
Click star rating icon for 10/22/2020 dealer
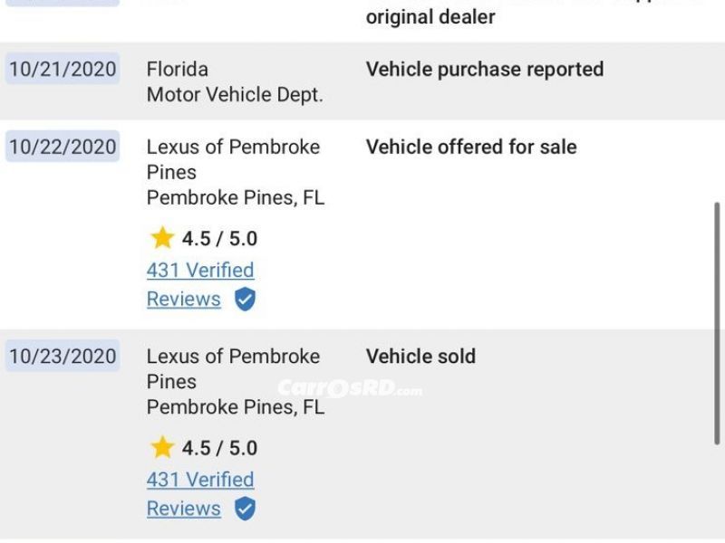(x=162, y=238)
